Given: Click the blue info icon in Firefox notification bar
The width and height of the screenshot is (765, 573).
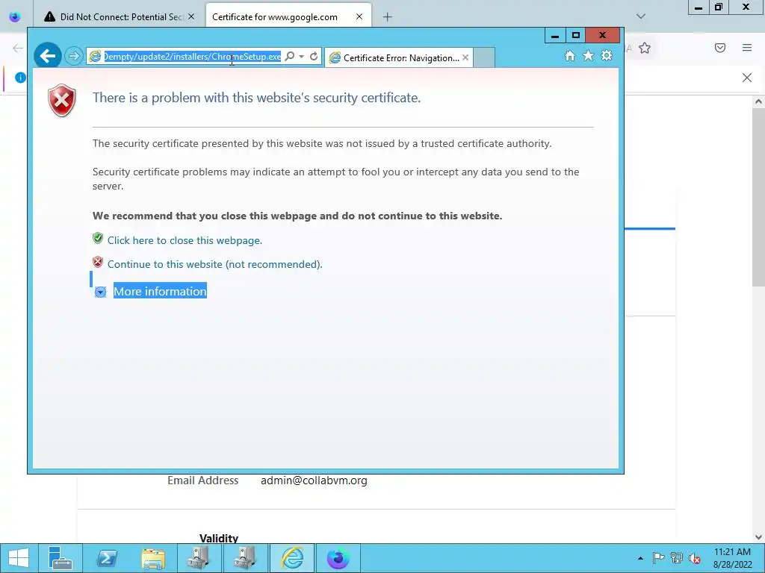Looking at the screenshot, I should (x=20, y=77).
